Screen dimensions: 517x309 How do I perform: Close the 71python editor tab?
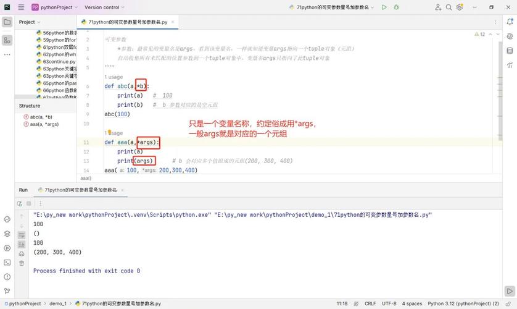pos(173,22)
